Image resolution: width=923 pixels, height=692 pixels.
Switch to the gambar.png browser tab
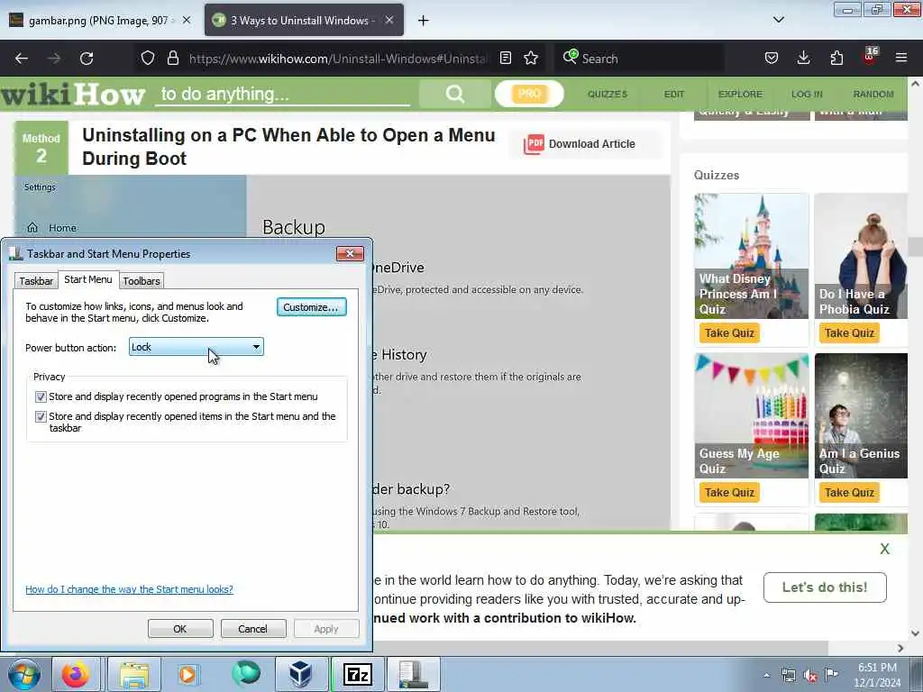pyautogui.click(x=98, y=21)
